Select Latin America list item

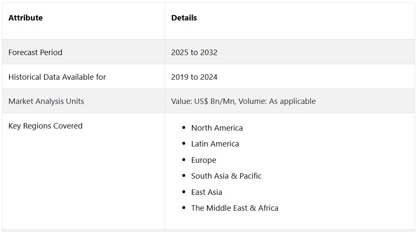(215, 144)
